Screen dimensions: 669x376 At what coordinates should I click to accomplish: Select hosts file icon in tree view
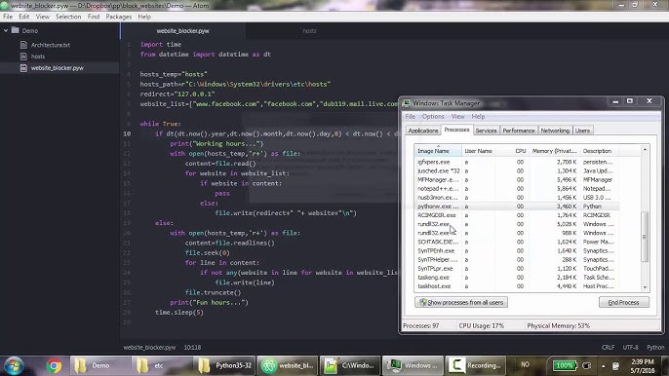tap(23, 56)
